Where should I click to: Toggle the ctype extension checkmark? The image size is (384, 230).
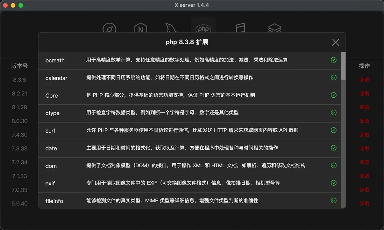334,112
